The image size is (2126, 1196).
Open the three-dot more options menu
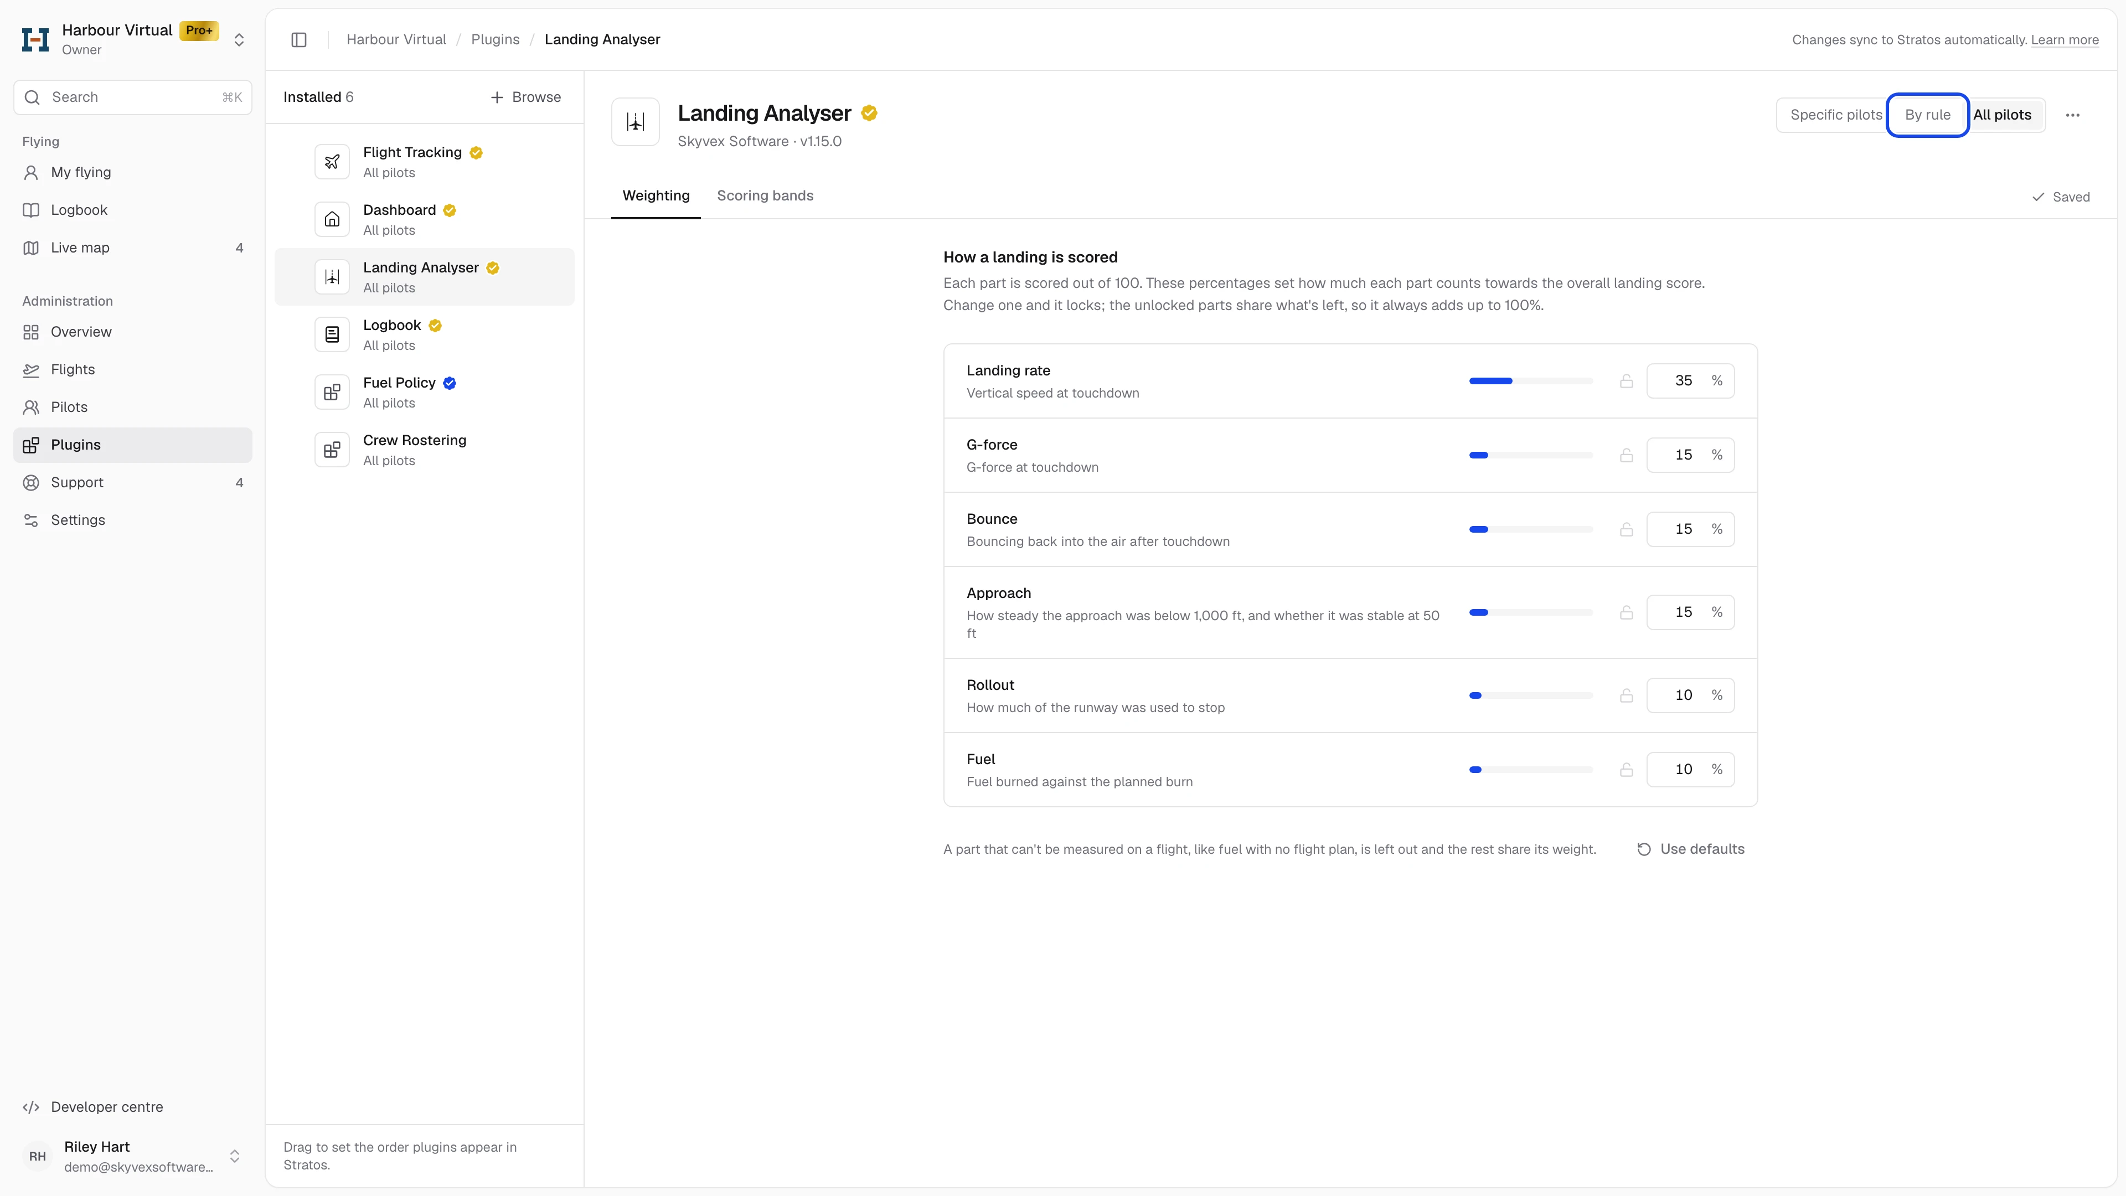(x=2072, y=115)
